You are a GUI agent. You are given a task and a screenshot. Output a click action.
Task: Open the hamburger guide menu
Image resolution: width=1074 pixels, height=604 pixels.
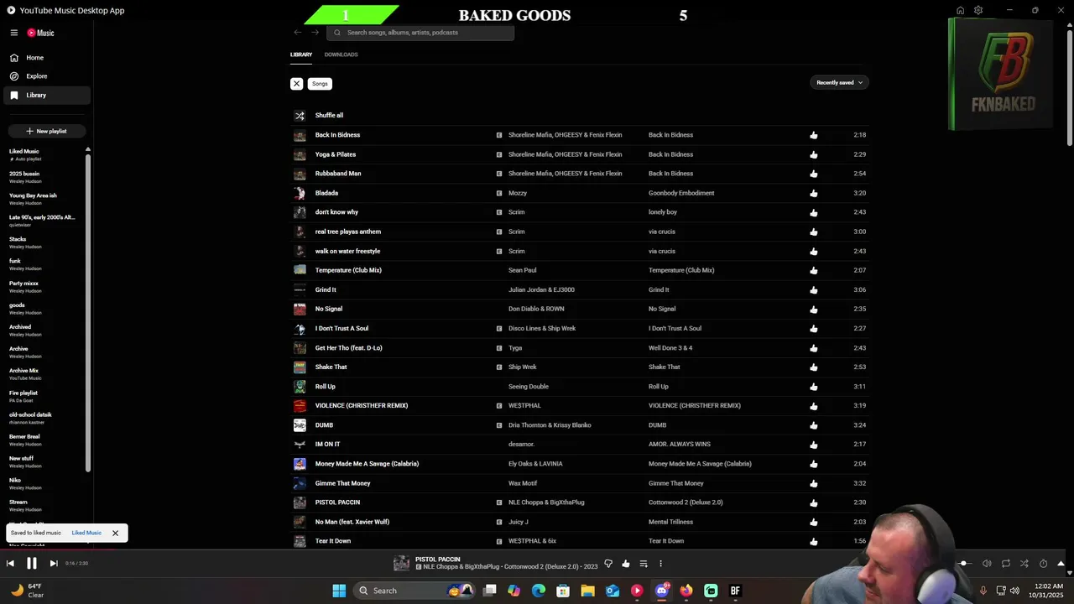click(x=14, y=33)
